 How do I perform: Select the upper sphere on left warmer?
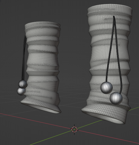coord(23,84)
